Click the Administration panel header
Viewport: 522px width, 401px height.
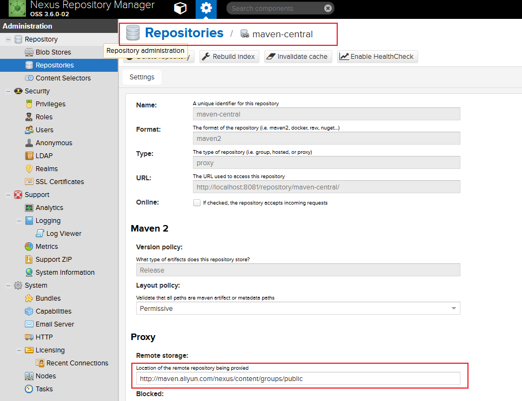point(59,26)
